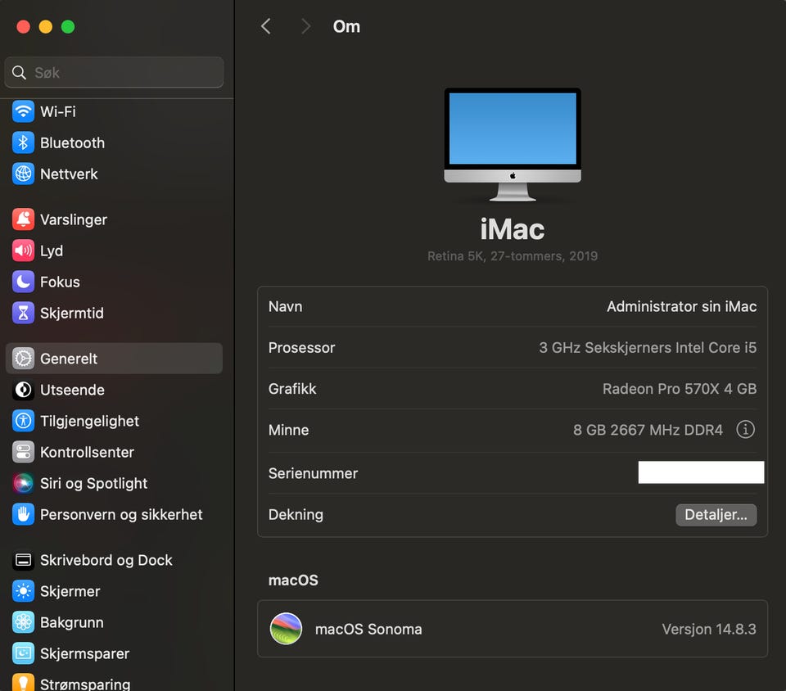Select the Kontrollsenter icon

(23, 452)
